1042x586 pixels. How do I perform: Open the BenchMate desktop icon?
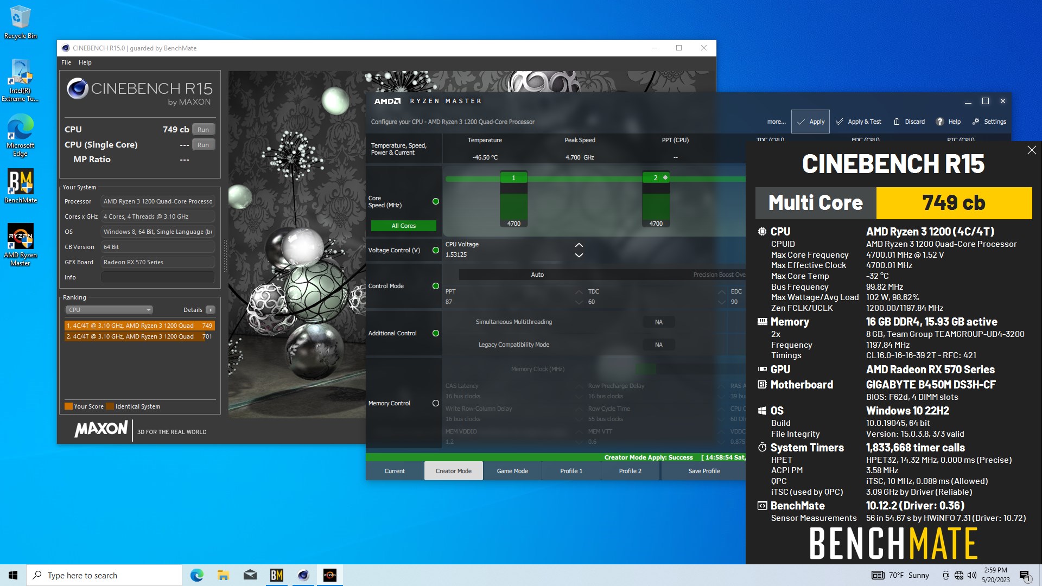pyautogui.click(x=20, y=186)
